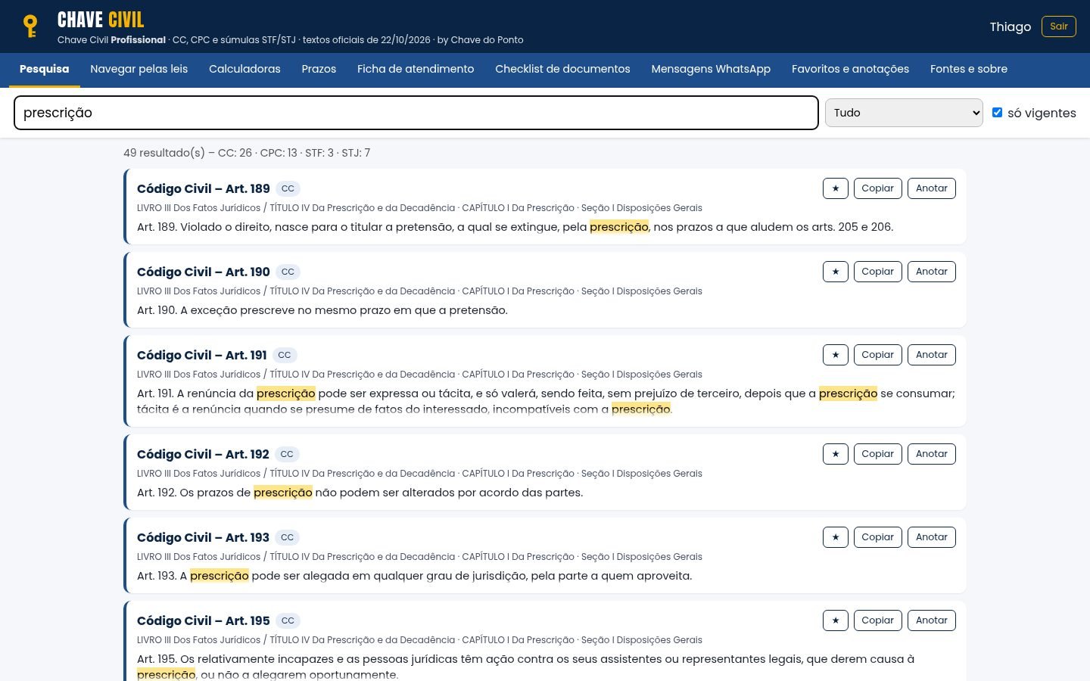Copy Art. 195 text
Viewport: 1090px width, 681px height.
878,620
